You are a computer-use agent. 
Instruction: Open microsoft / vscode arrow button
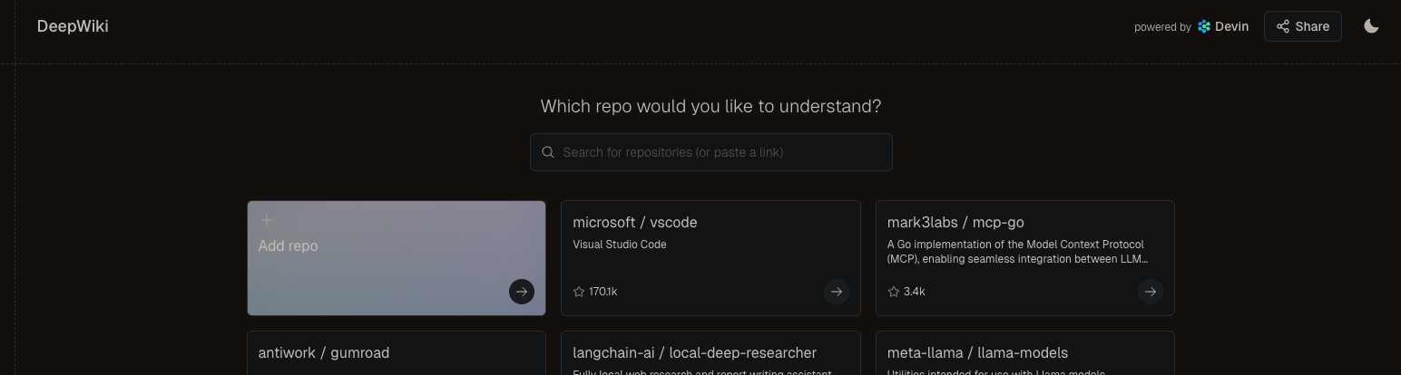point(836,292)
